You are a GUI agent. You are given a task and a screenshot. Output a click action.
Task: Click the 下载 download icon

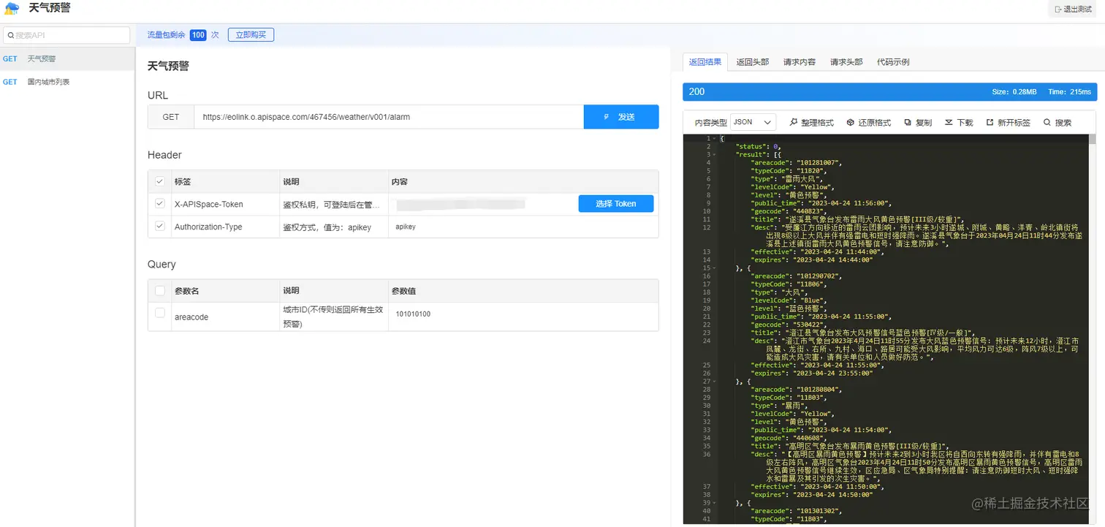pos(949,122)
